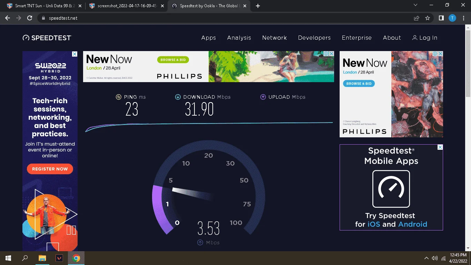This screenshot has height=265, width=471.
Task: Switch to the Smart TNT Sun tab
Action: pos(44,6)
